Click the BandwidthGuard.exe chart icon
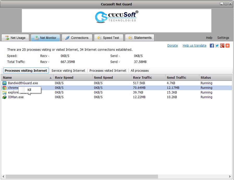 point(4,83)
